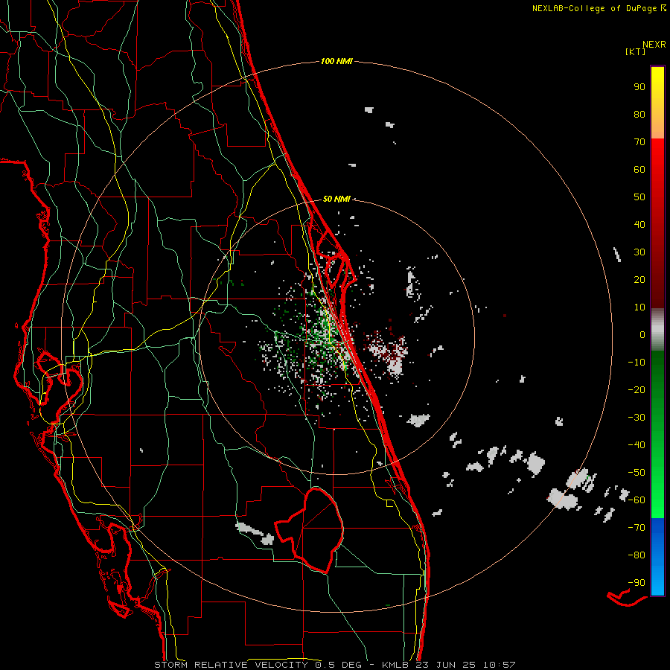Click the positive 50 scale label
The width and height of the screenshot is (670, 670).
[x=639, y=197]
